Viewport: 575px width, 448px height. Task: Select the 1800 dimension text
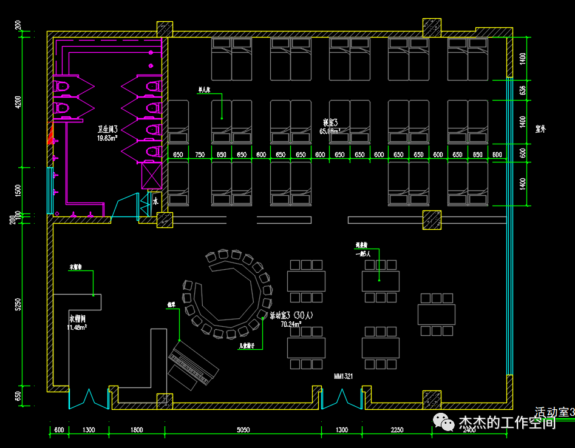pos(137,430)
